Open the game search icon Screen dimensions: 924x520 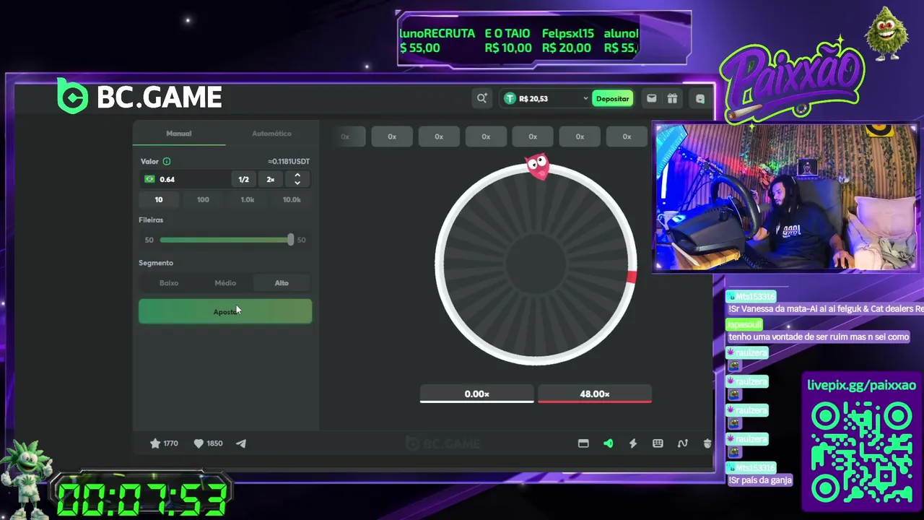(481, 98)
